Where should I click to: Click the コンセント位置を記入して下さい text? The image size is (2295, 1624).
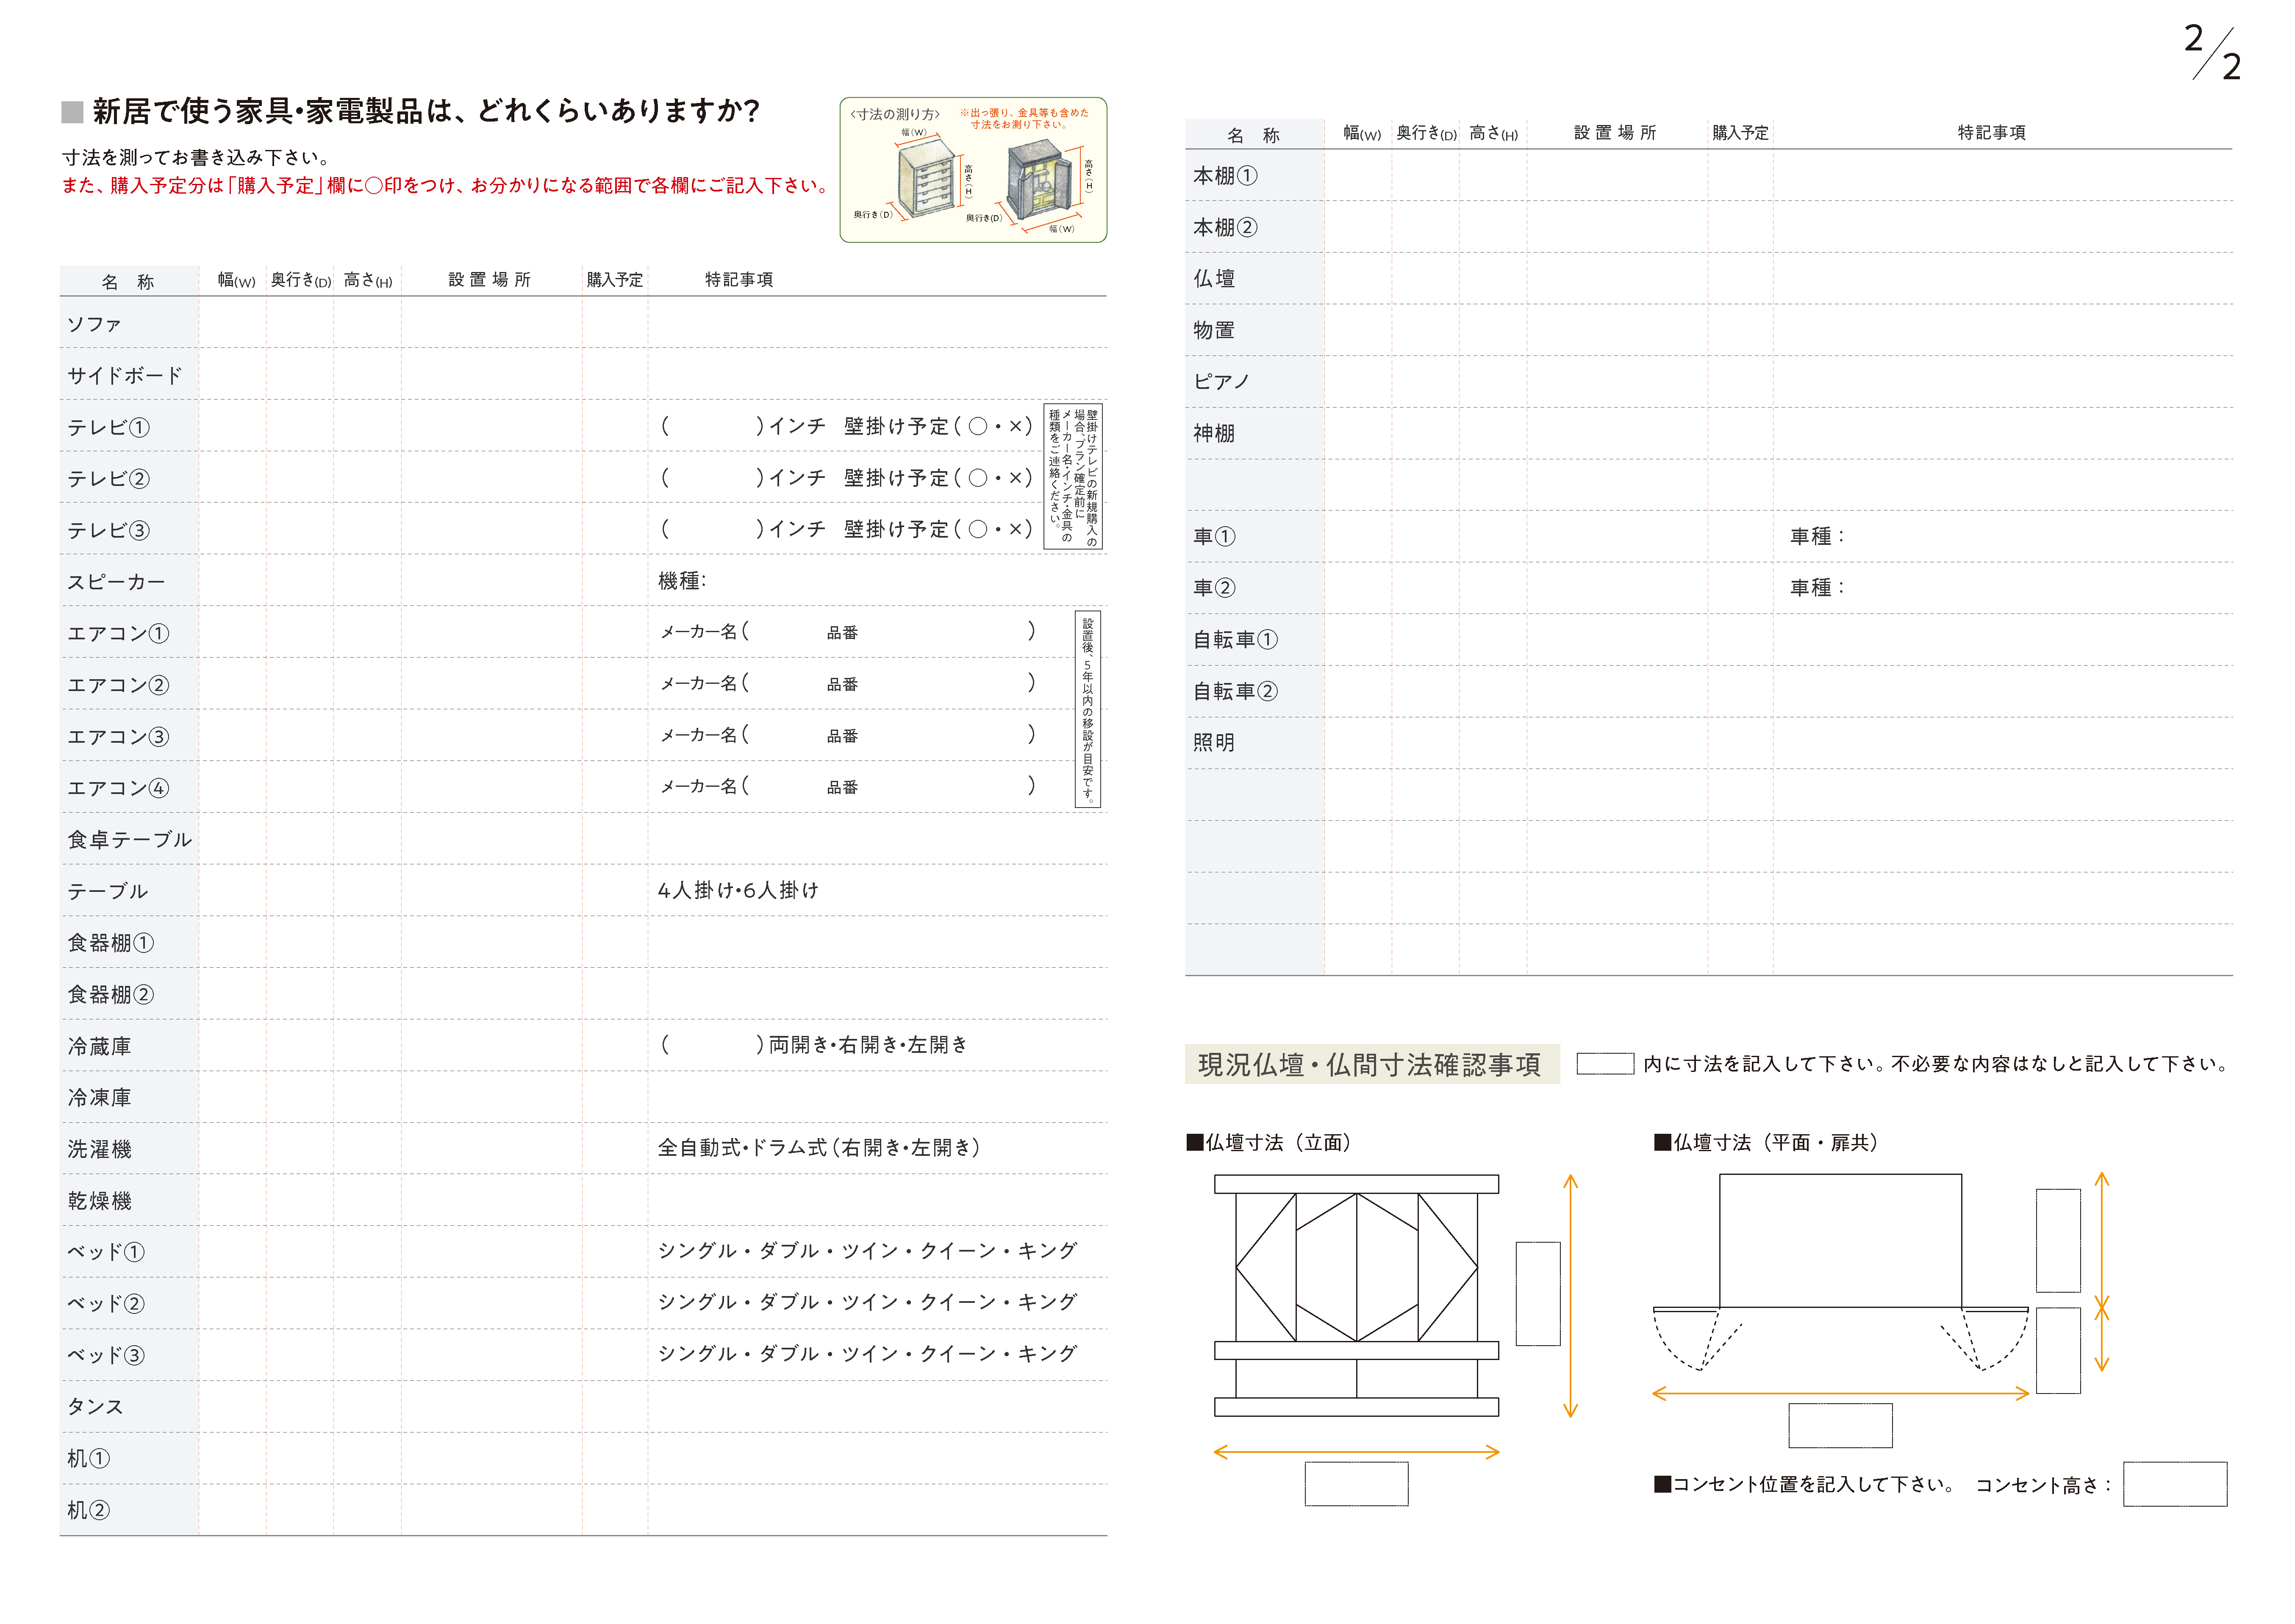point(1805,1485)
